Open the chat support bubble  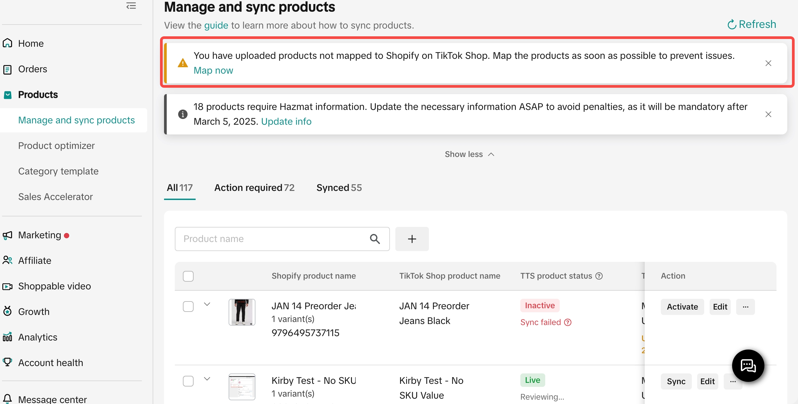[748, 365]
